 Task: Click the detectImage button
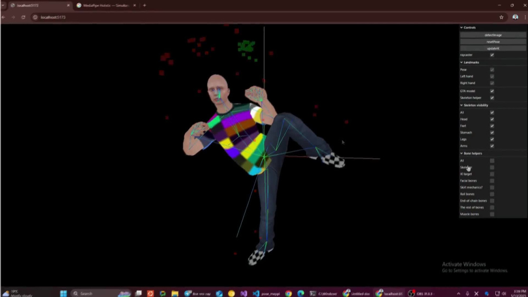(493, 35)
